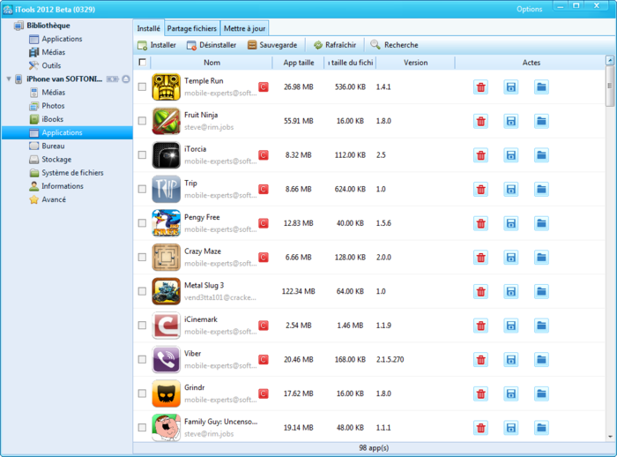Image resolution: width=617 pixels, height=457 pixels.
Task: Switch to the Partage fichiers tab
Action: click(191, 29)
